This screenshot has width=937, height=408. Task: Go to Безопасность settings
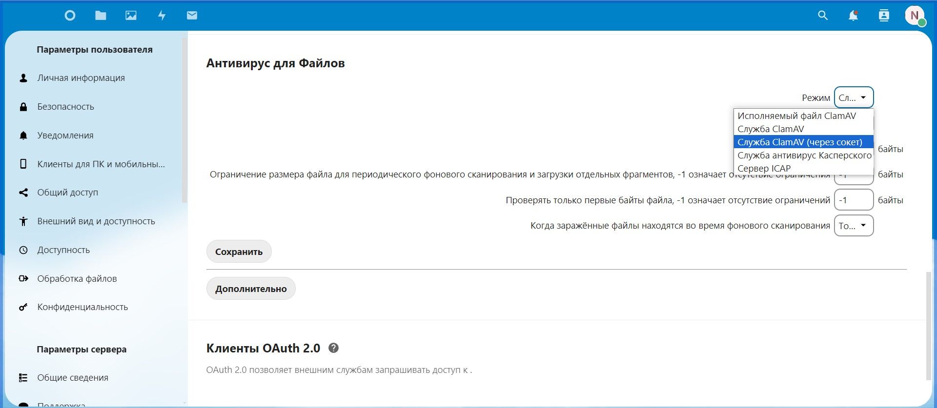click(x=65, y=107)
